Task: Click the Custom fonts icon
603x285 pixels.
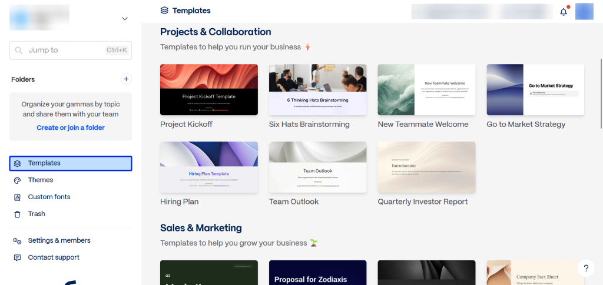Action: (17, 197)
